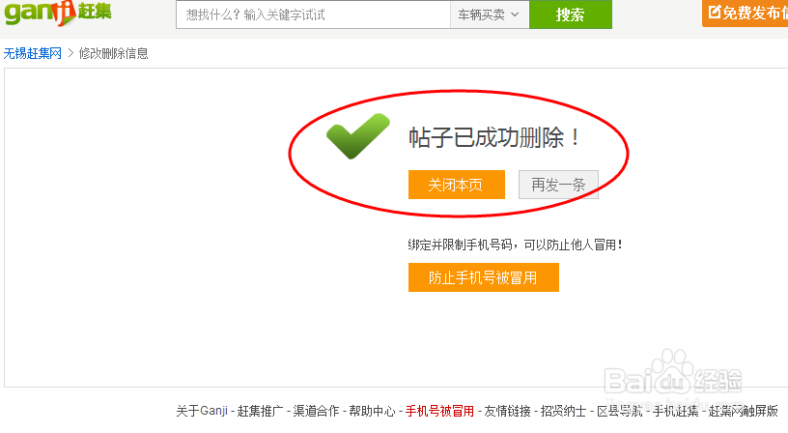Click the green 搜索 search button
This screenshot has width=788, height=433.
tap(571, 14)
